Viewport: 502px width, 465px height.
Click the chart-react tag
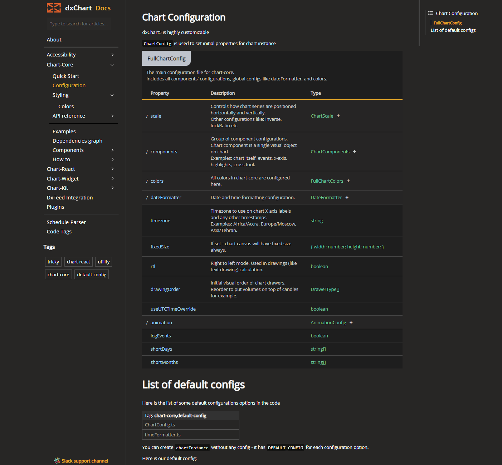pyautogui.click(x=78, y=262)
